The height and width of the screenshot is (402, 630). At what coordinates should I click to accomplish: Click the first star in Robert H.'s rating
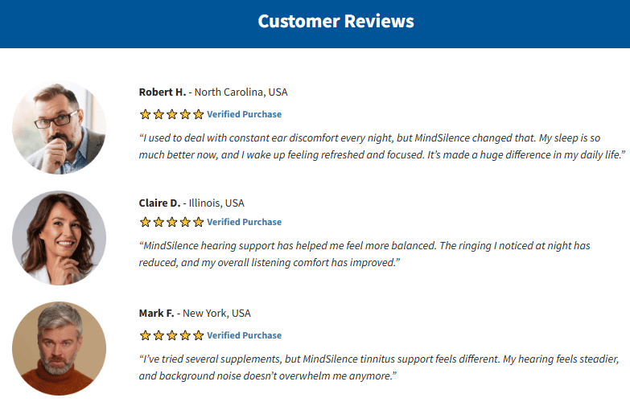(145, 114)
